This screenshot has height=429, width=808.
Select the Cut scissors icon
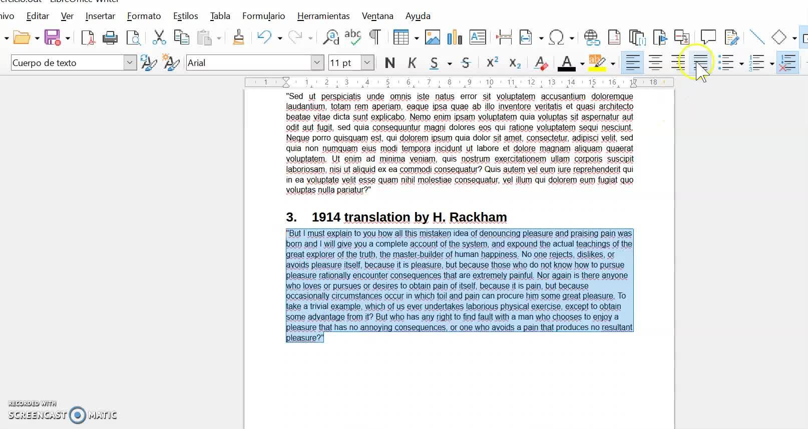click(159, 37)
